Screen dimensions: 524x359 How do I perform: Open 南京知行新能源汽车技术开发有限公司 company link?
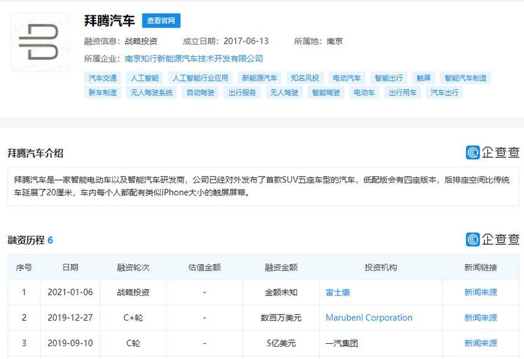[x=194, y=59]
